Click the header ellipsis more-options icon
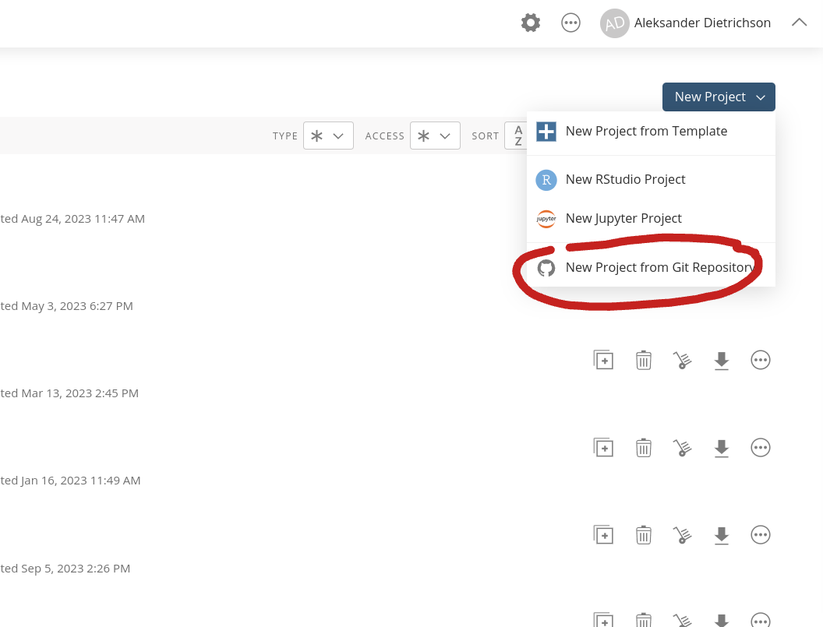The width and height of the screenshot is (823, 627). pos(571,23)
